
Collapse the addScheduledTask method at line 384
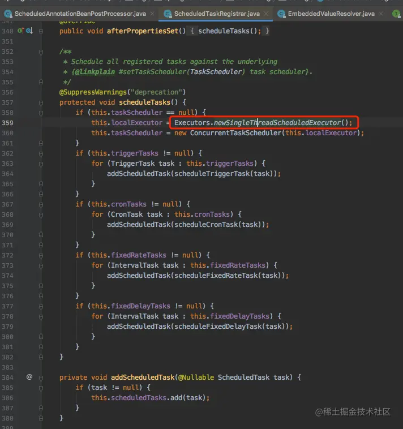pos(41,377)
